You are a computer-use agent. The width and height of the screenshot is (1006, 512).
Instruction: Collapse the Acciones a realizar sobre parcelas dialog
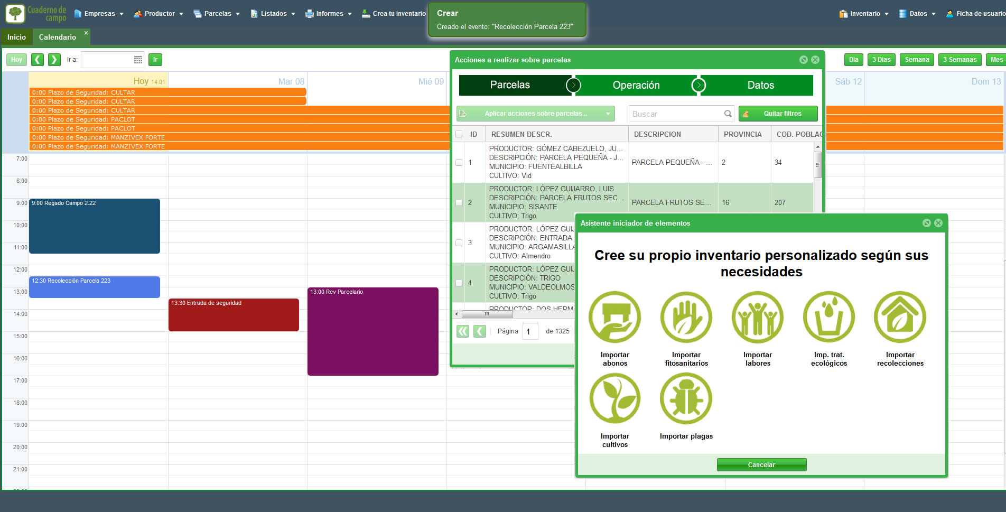click(x=803, y=60)
